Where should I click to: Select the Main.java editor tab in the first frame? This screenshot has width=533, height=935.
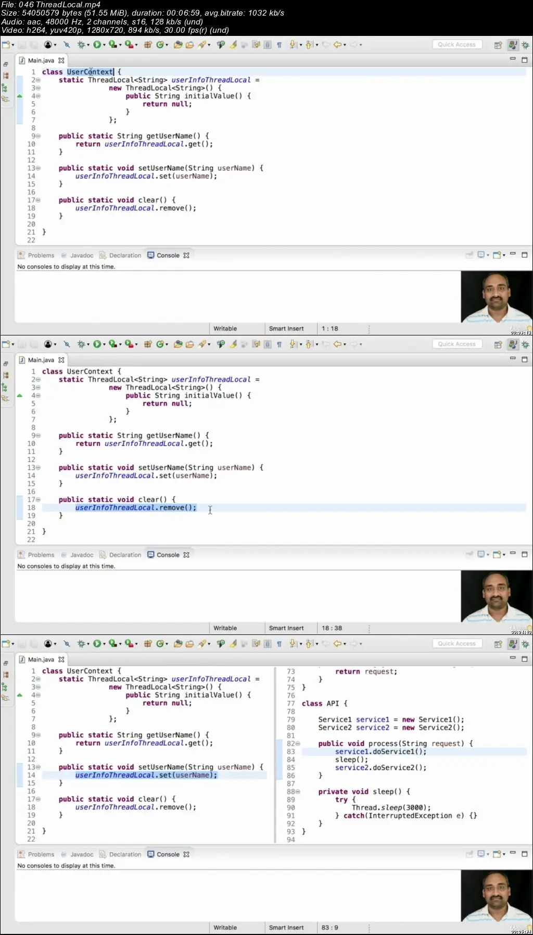point(41,60)
